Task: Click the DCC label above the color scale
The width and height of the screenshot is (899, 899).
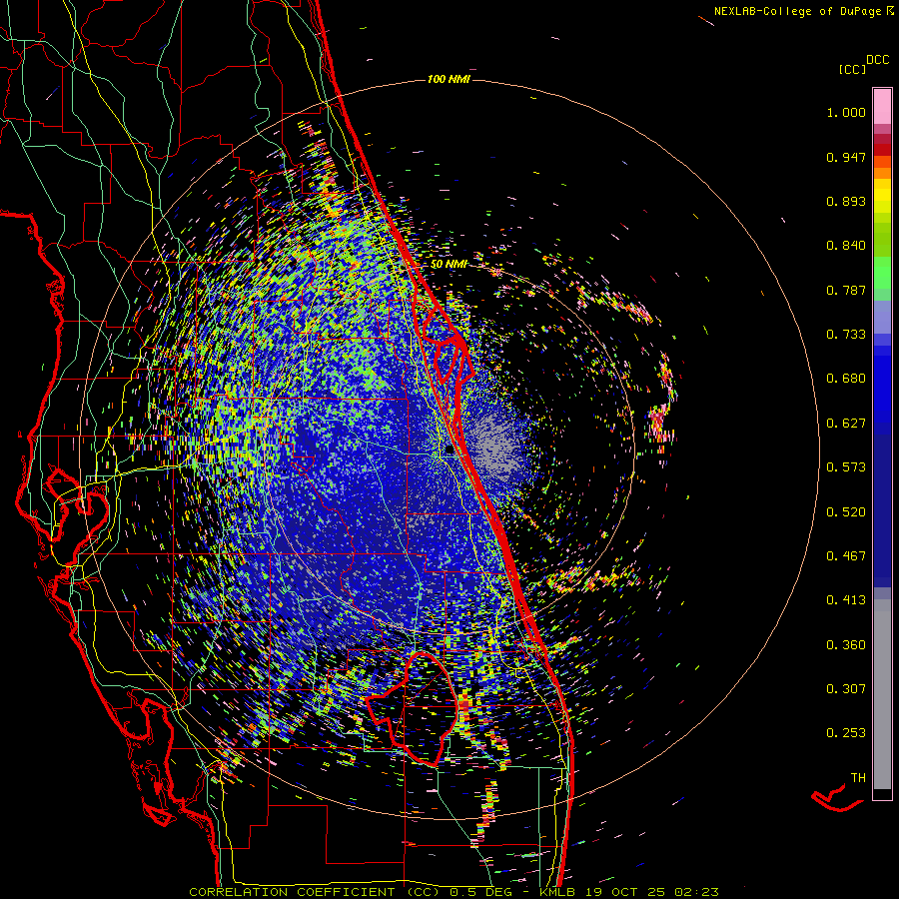Action: coord(877,60)
